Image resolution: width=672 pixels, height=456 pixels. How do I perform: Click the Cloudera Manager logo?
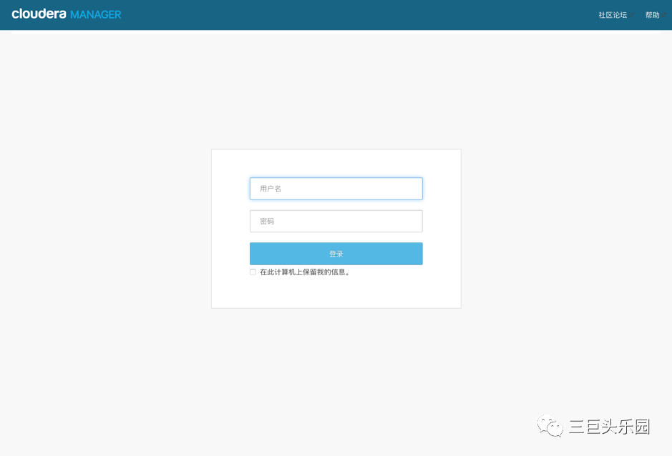tap(67, 14)
